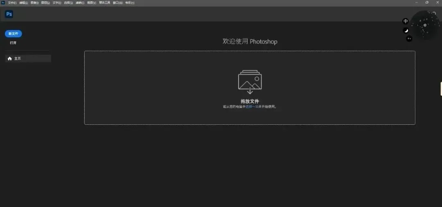Open the 窗口(W) menu

coord(117,2)
